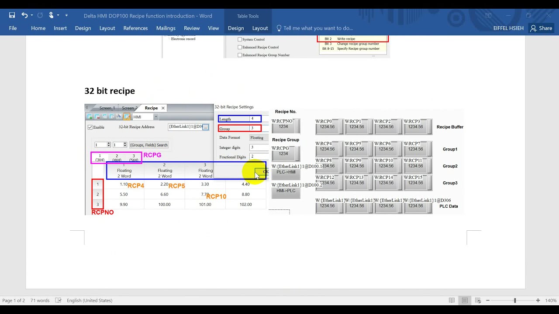The height and width of the screenshot is (314, 559).
Task: Switch to the Home ribbon tab
Action: coord(38,28)
